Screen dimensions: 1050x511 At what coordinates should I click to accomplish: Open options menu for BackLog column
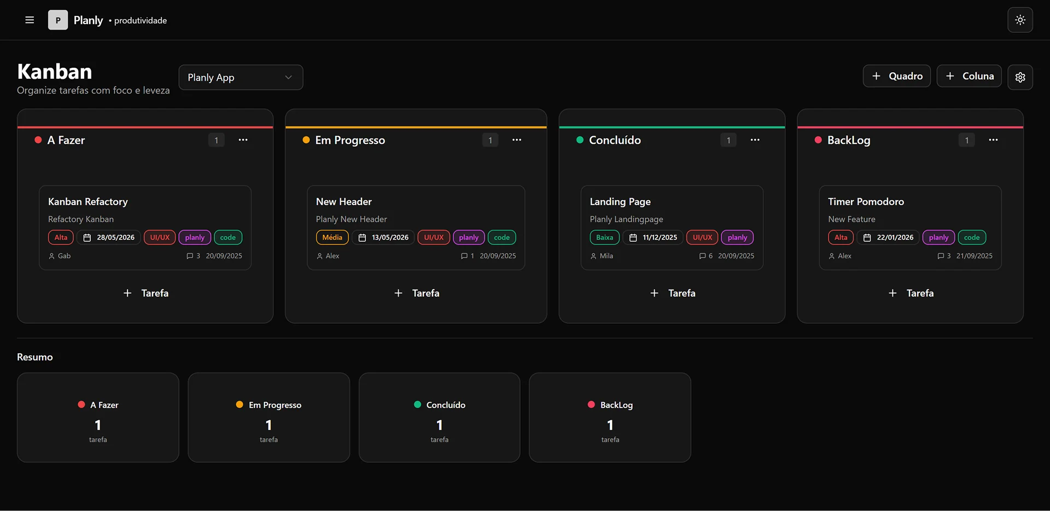(994, 140)
